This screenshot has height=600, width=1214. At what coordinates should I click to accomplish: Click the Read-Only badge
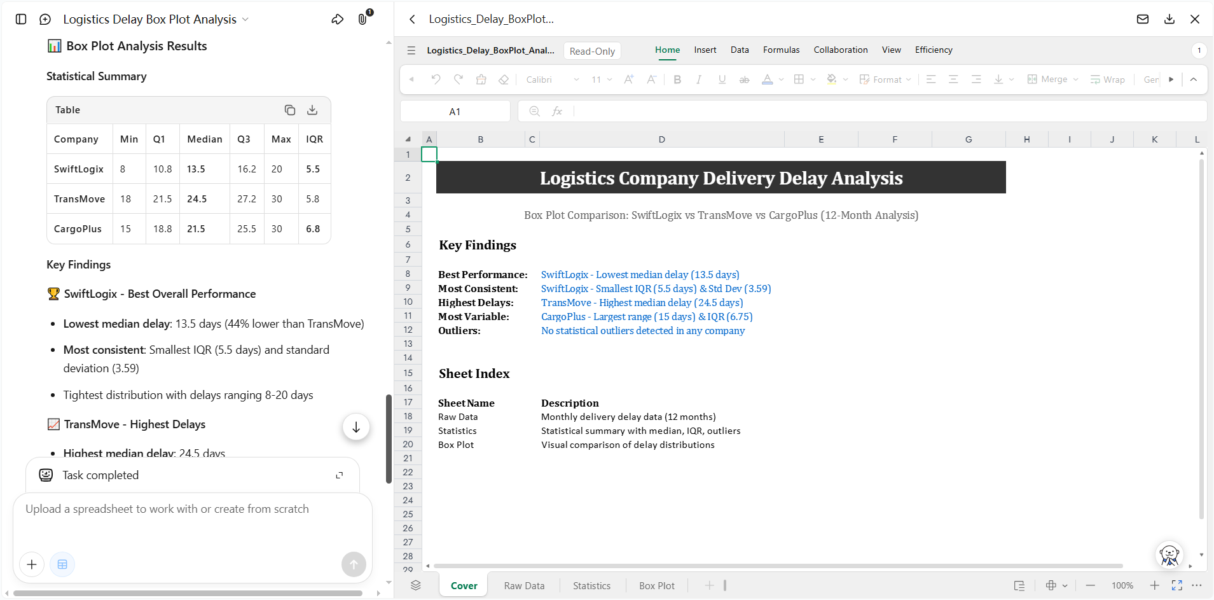pos(592,51)
